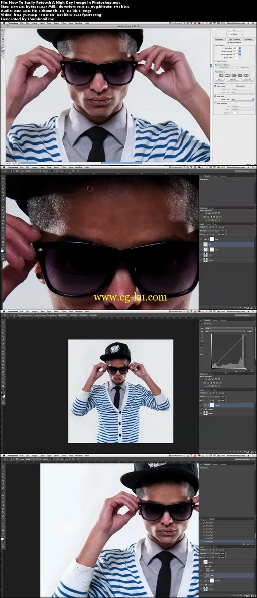Click Fit Screen in Curves frame options bar
Image resolution: width=257 pixels, height=598 pixels.
[x=73, y=315]
